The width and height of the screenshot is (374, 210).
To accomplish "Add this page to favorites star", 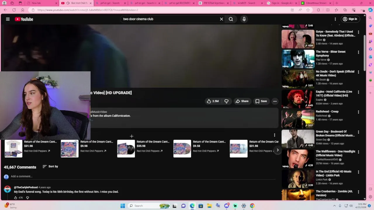I will point(308,10).
